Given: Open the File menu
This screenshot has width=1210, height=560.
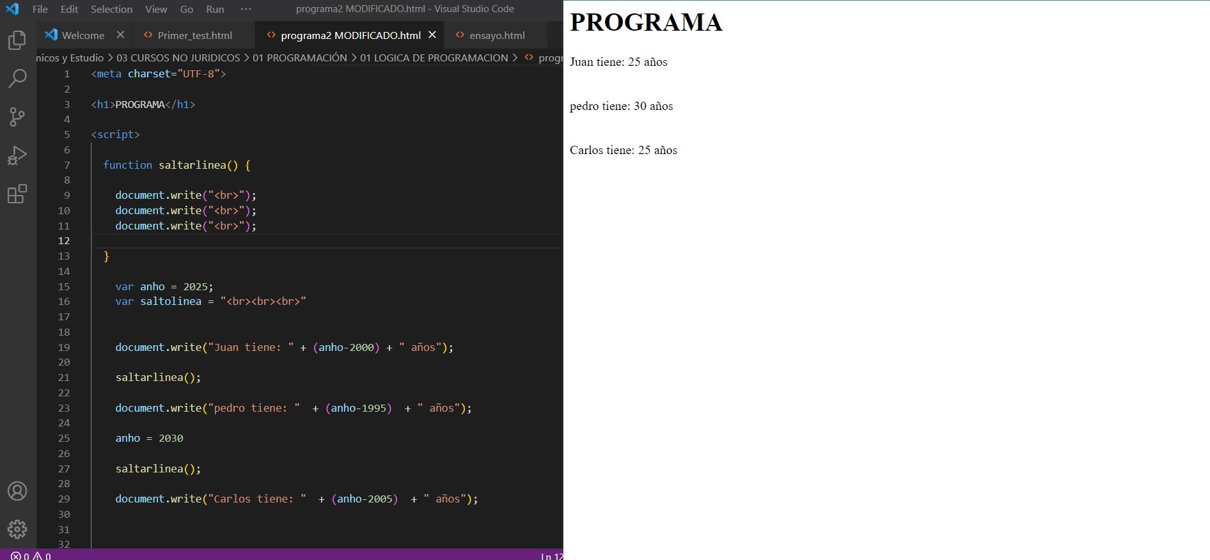Looking at the screenshot, I should 40,9.
